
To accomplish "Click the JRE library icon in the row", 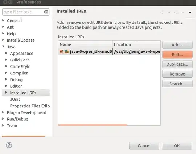I will coord(67,51).
